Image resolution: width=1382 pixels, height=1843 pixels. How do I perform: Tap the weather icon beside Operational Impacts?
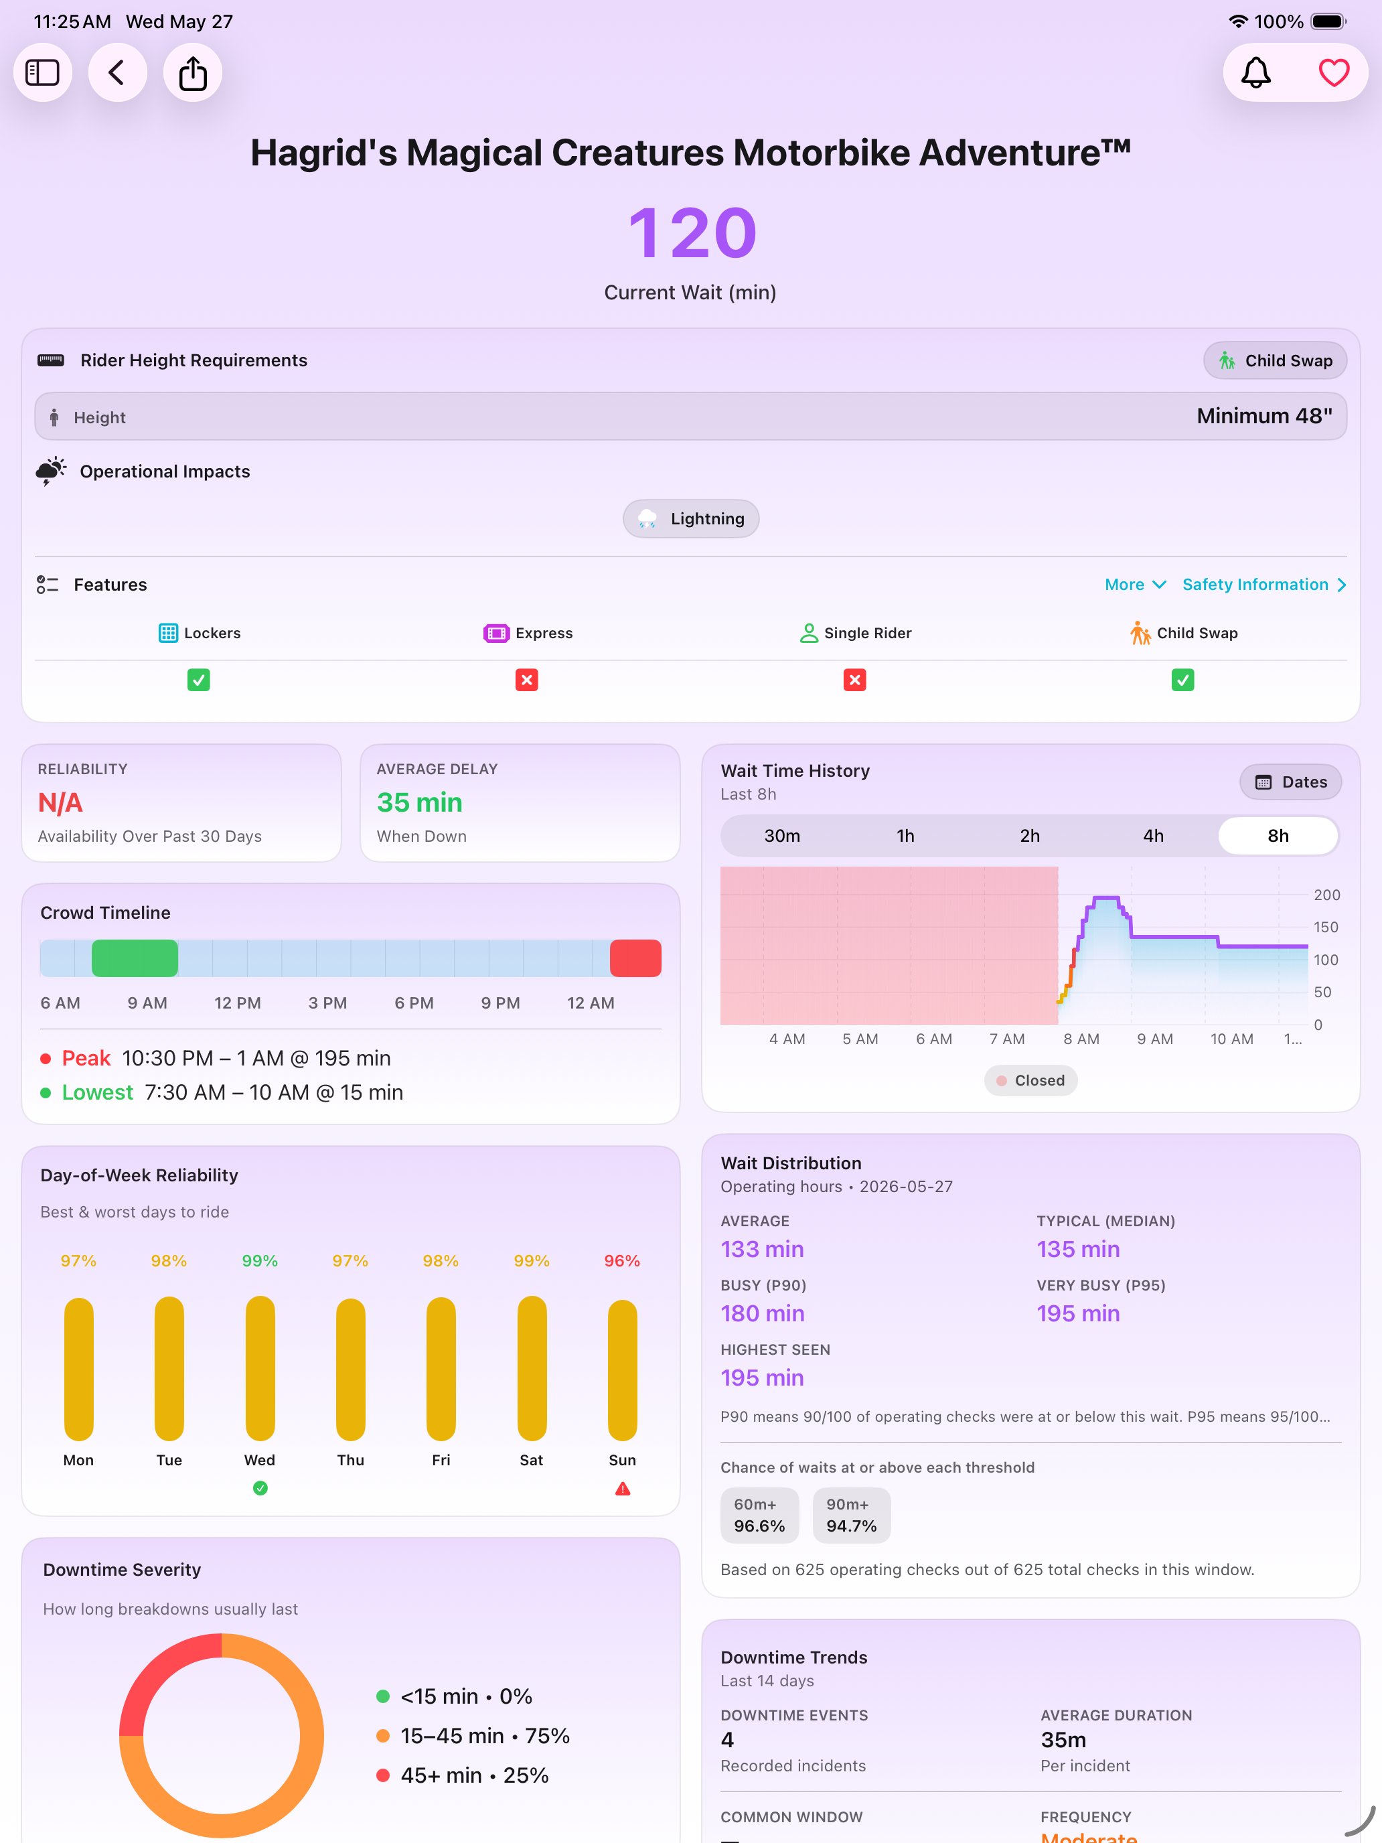click(x=51, y=471)
